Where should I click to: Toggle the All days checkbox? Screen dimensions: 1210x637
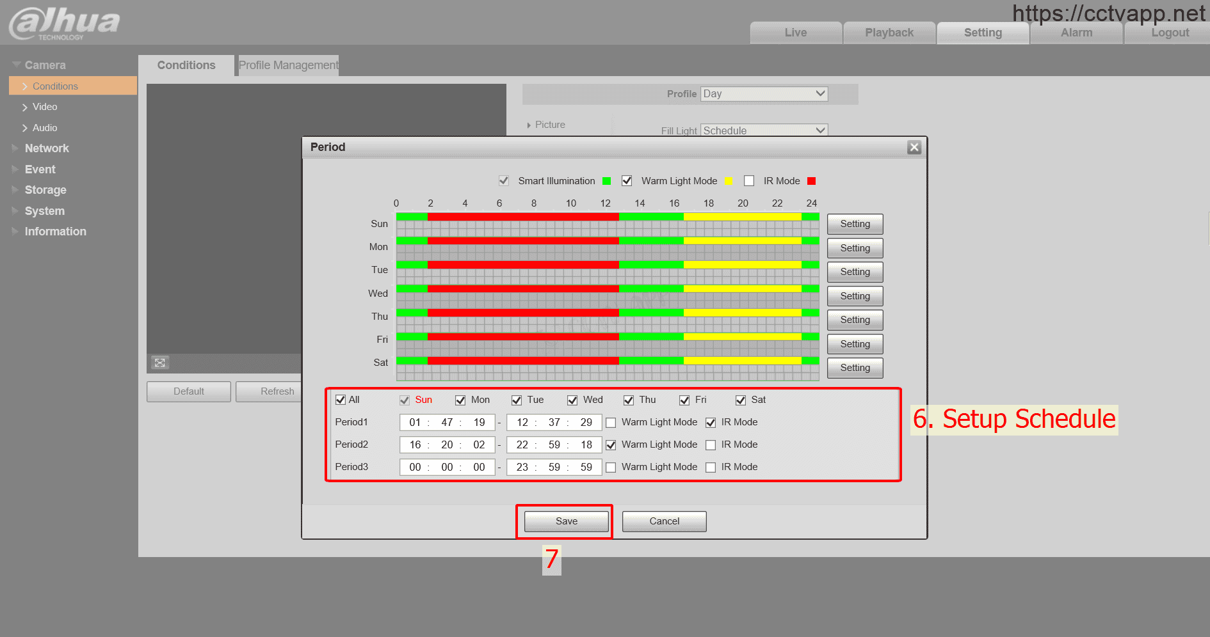click(341, 400)
